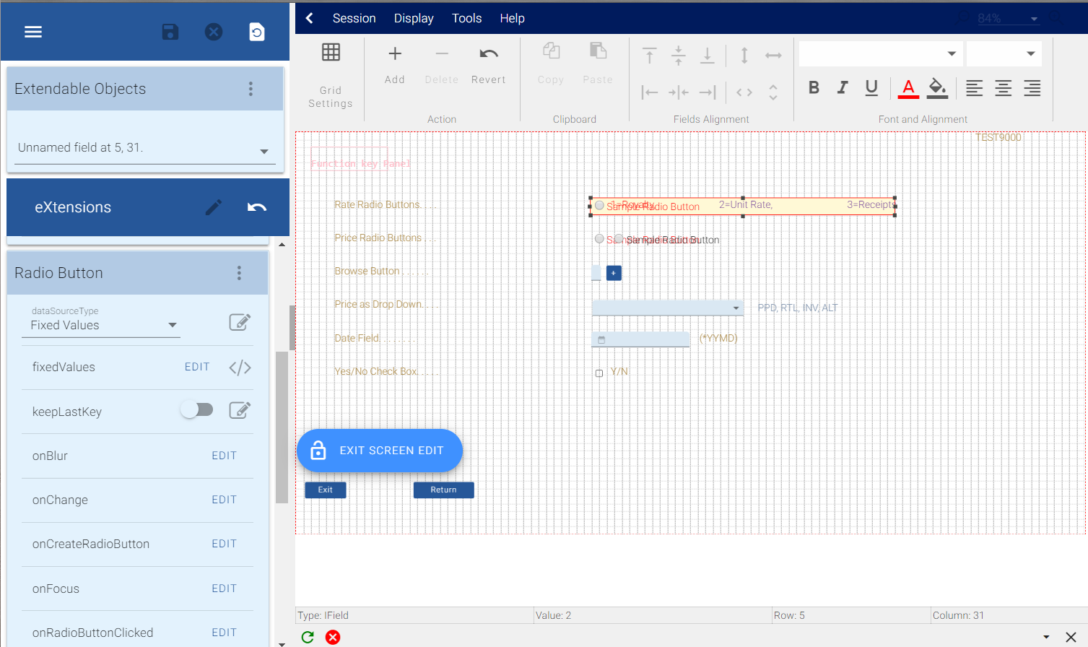Image resolution: width=1088 pixels, height=647 pixels.
Task: Click the EXIT SCREEN EDIT button
Action: pyautogui.click(x=380, y=451)
